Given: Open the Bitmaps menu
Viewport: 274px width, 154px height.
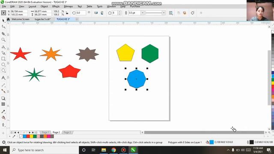Looking at the screenshot, I should point(68,6).
